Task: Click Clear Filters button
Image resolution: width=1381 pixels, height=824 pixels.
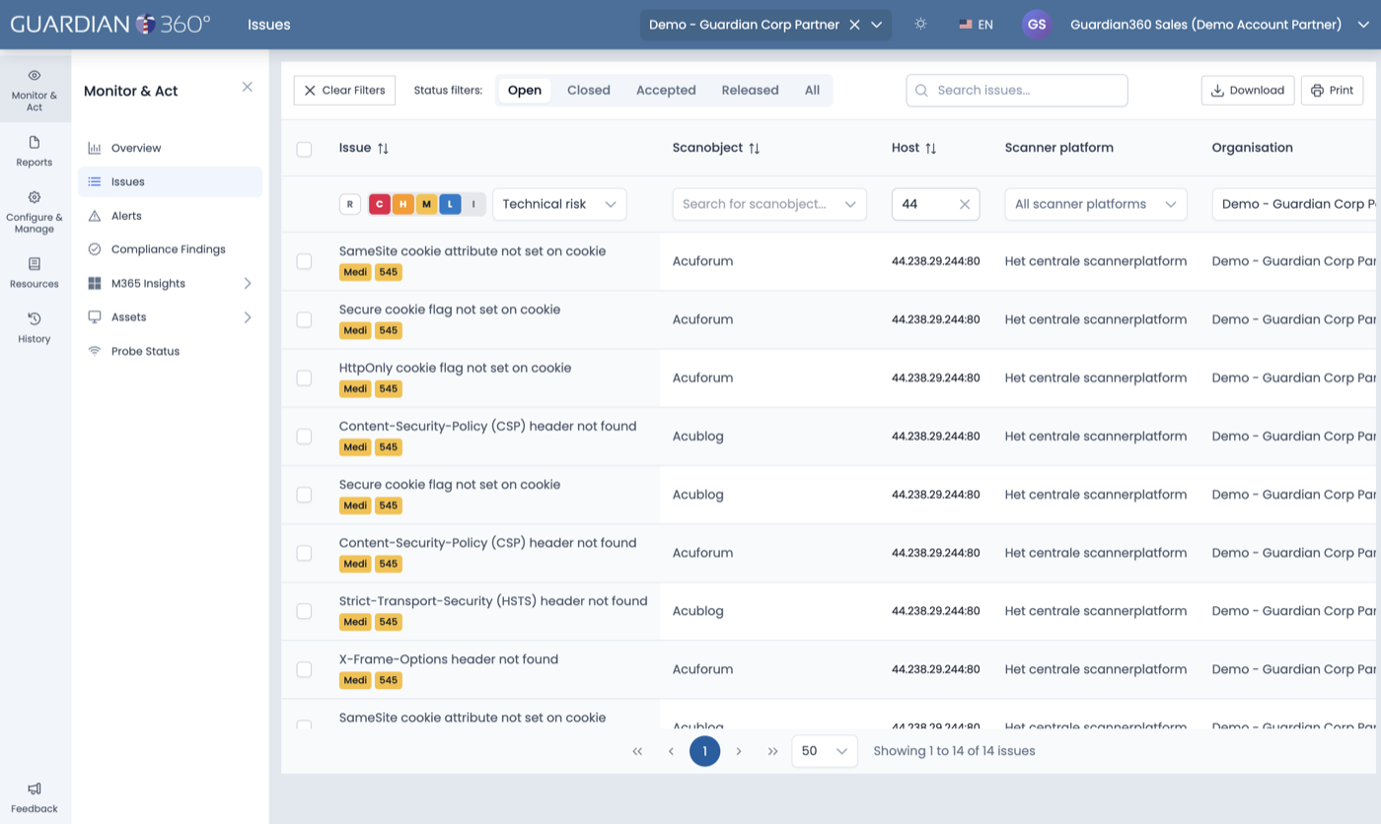Action: 344,90
